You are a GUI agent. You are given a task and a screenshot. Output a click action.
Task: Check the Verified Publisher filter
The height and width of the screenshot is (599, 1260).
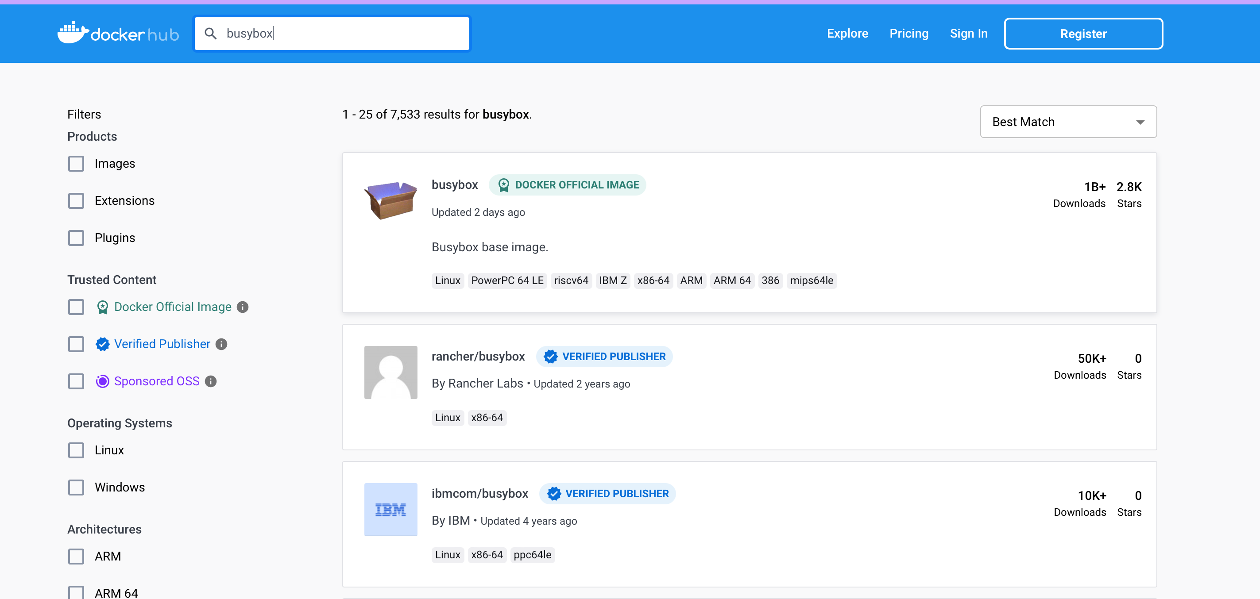(x=76, y=344)
